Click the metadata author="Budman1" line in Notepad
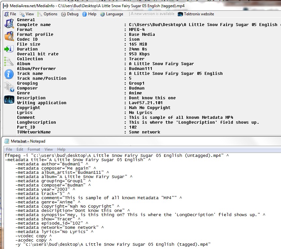 click(52, 164)
